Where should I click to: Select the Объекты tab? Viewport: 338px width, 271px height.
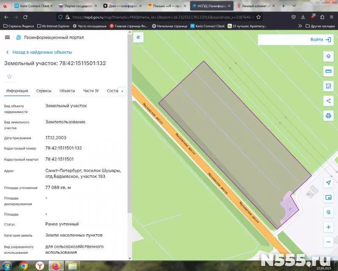click(67, 91)
